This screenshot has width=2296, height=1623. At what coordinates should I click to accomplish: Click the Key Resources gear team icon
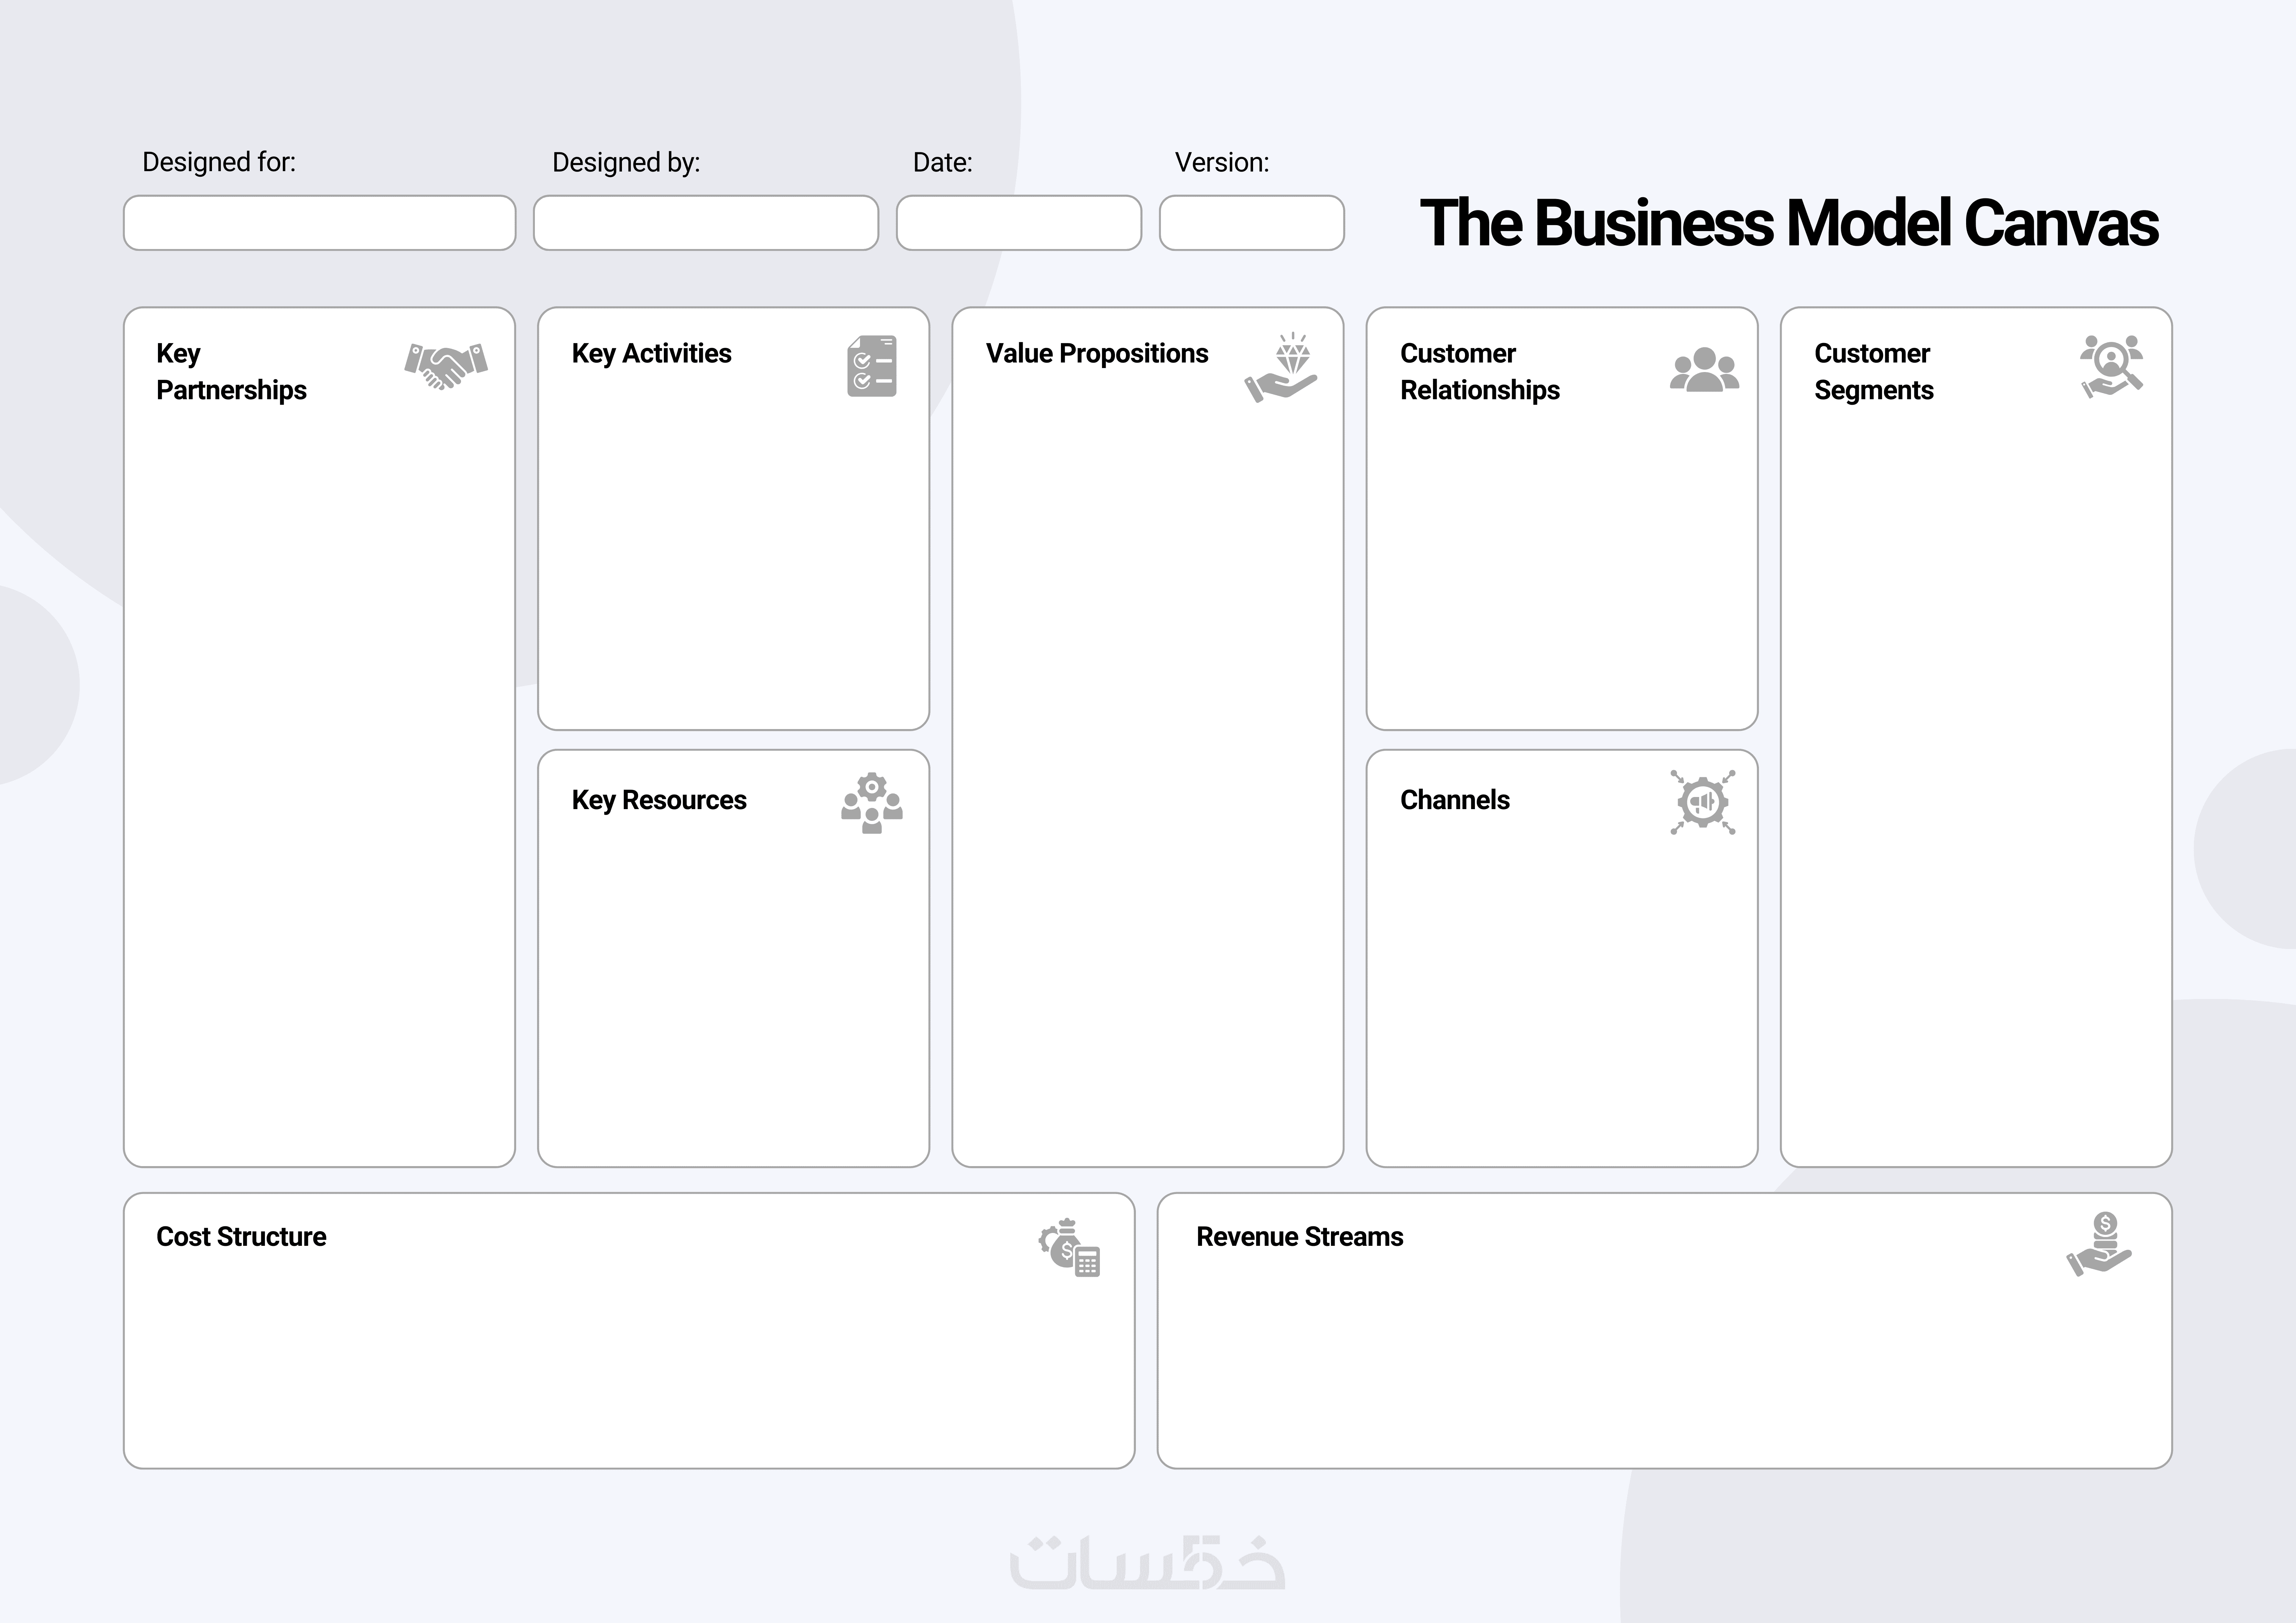872,803
